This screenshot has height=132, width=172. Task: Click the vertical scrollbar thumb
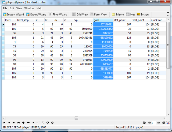(168, 45)
